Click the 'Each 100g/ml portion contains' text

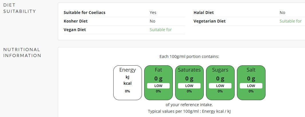click(189, 57)
